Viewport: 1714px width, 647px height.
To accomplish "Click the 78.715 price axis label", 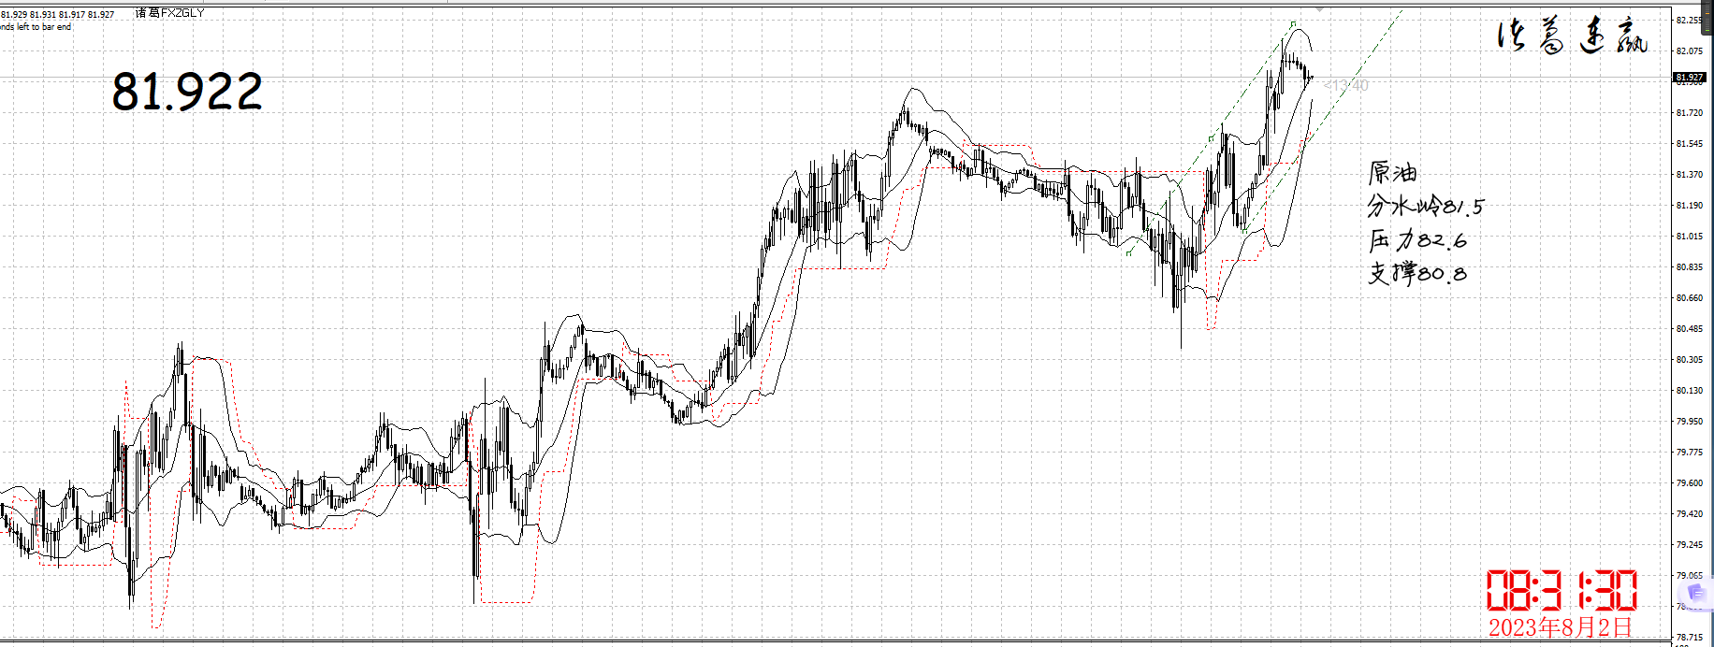I will [1690, 638].
